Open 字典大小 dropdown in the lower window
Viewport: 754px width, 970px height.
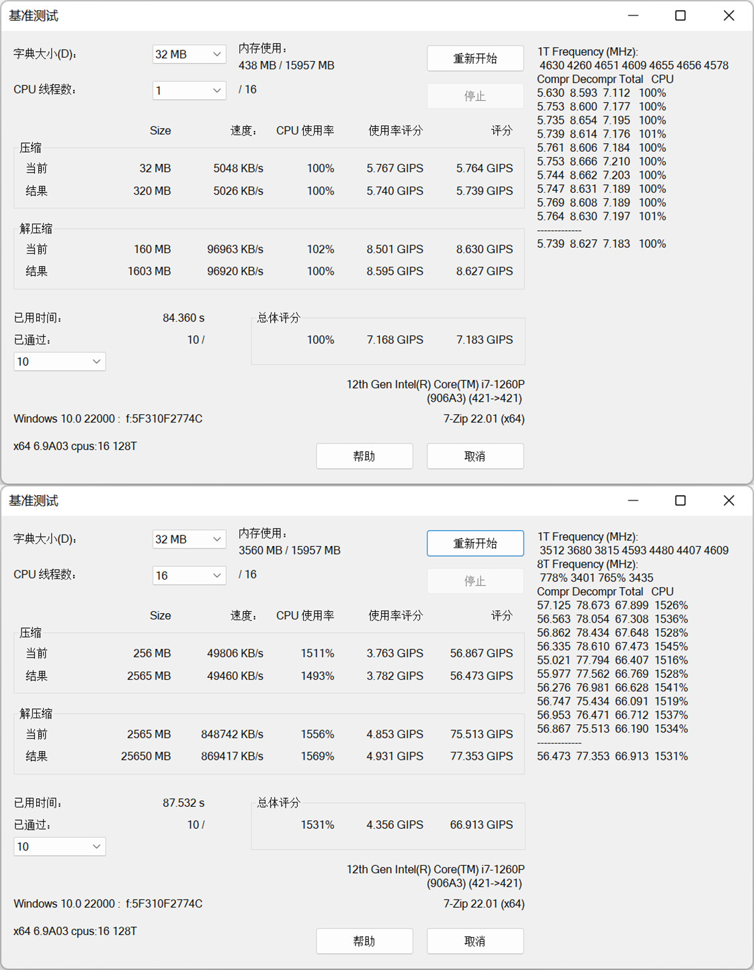[189, 539]
